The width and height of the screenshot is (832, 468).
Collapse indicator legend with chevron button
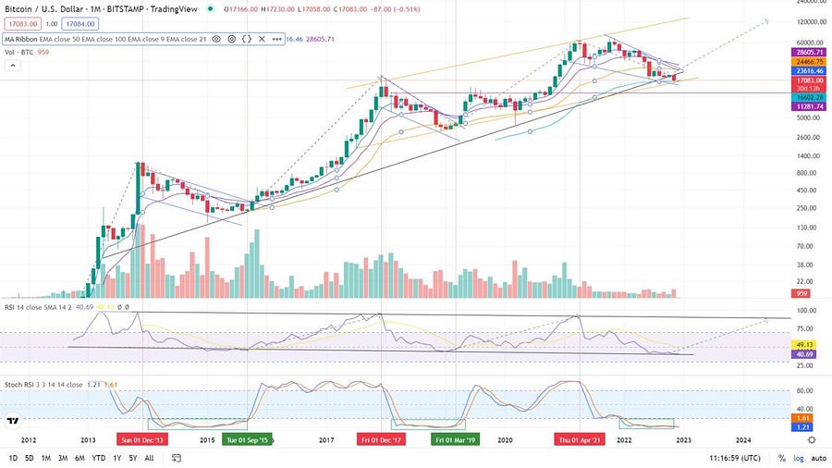click(x=12, y=66)
